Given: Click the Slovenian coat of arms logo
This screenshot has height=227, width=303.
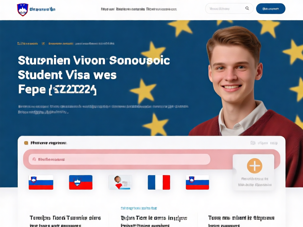Looking at the screenshot, I should (23, 10).
